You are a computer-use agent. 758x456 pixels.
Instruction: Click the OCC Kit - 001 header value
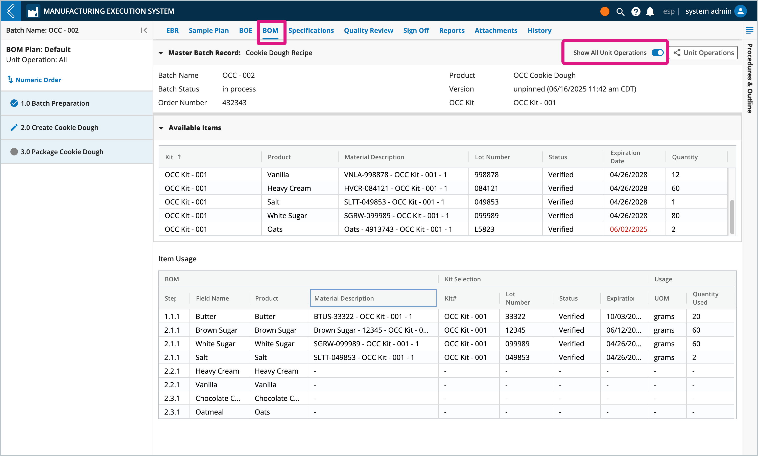click(x=534, y=102)
